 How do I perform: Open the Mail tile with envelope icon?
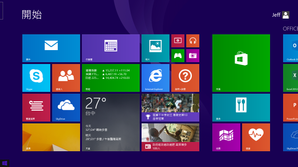click(51, 48)
